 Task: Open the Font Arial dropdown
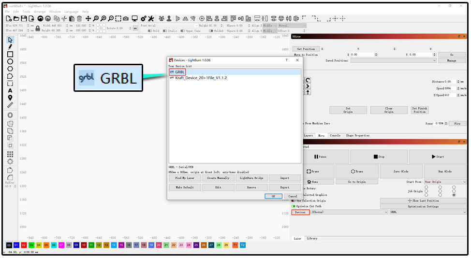click(173, 26)
